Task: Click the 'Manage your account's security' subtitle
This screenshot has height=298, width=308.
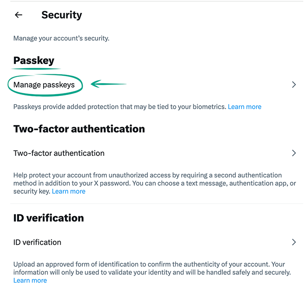Action: point(61,38)
